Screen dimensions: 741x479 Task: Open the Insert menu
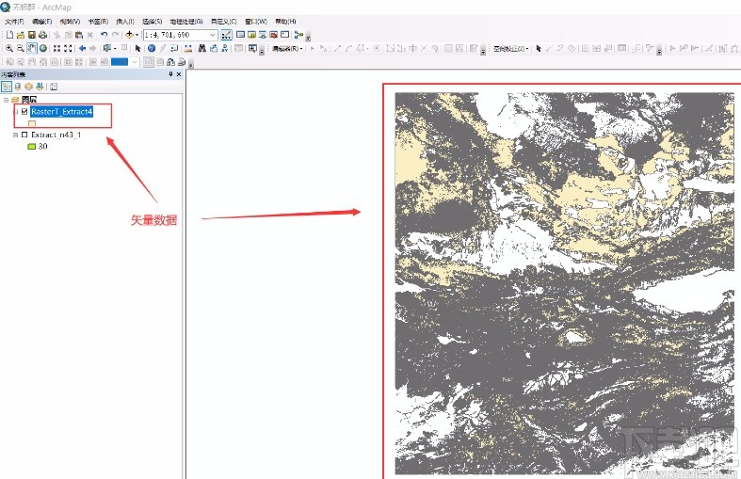tap(125, 22)
